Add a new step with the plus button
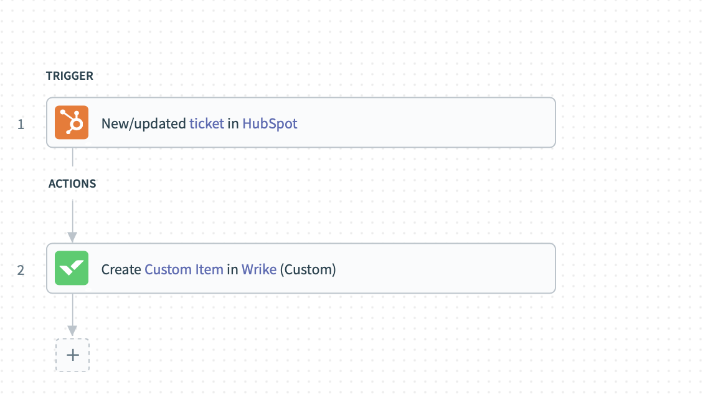Image resolution: width=708 pixels, height=399 pixels. tap(72, 355)
